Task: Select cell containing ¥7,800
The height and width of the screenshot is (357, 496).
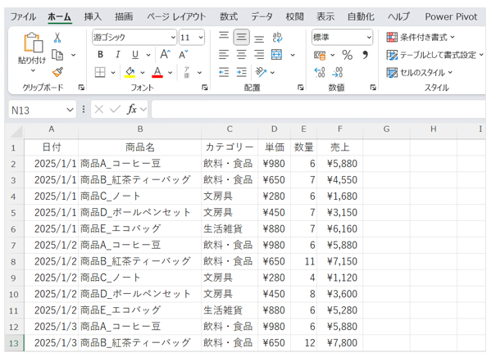Action: 340,343
